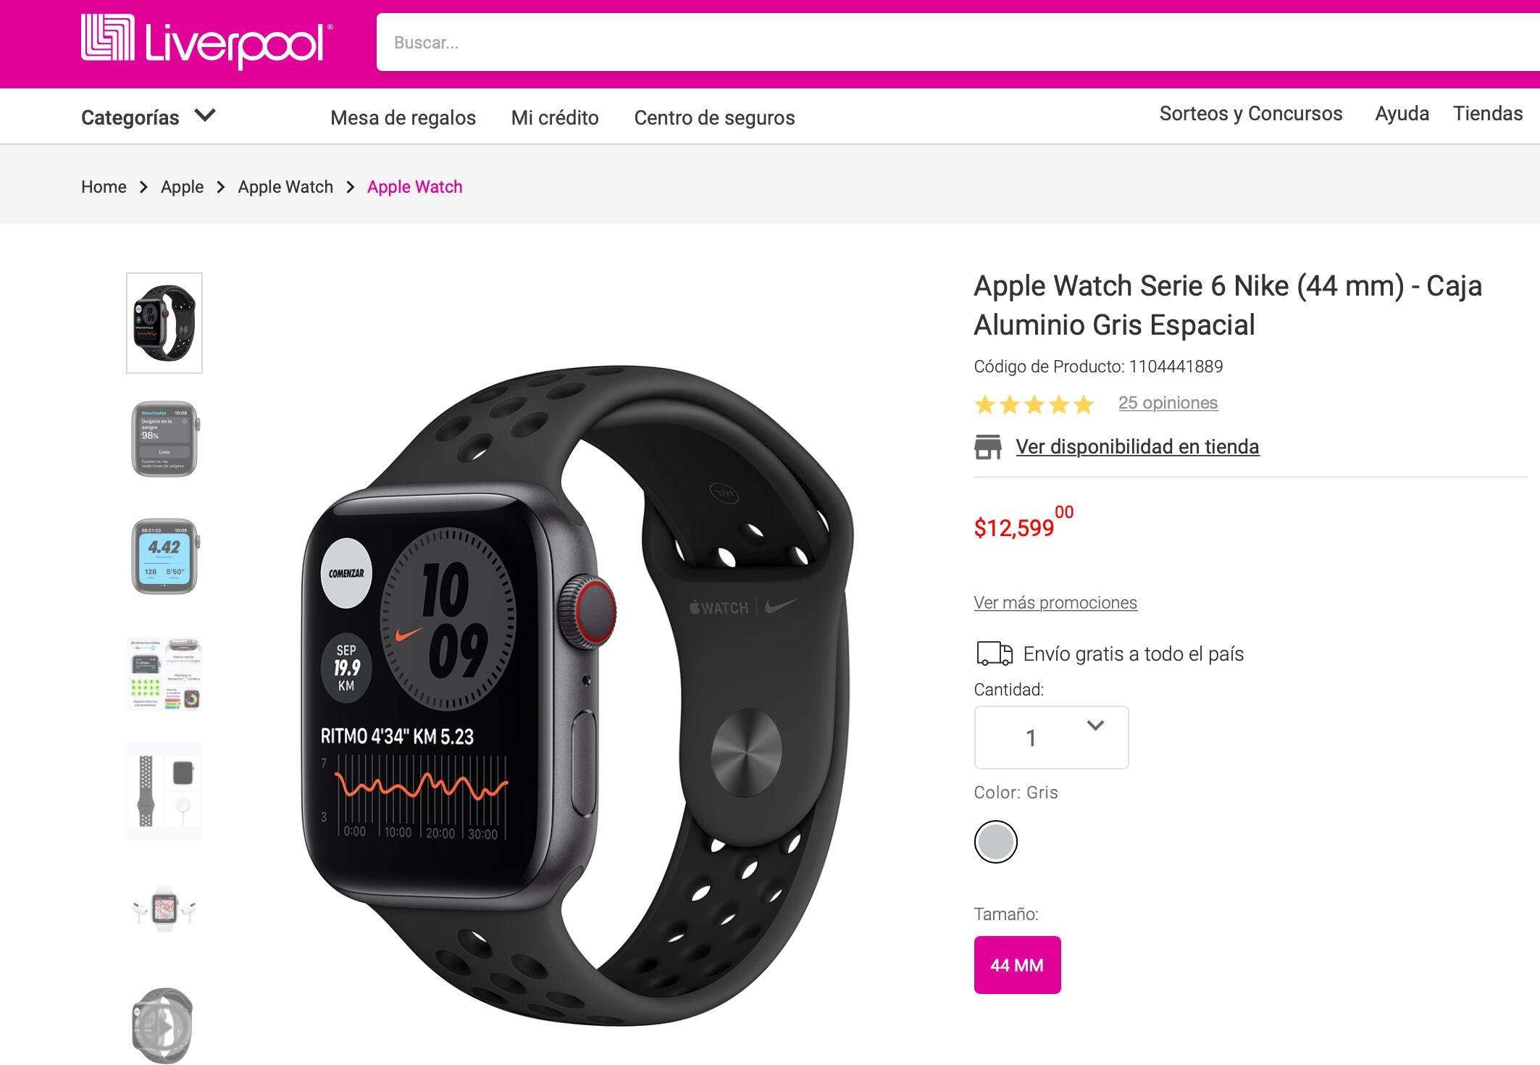Choose the Gris color swatch

(x=995, y=842)
